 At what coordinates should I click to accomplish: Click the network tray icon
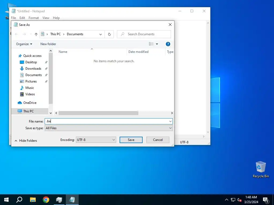point(233,200)
